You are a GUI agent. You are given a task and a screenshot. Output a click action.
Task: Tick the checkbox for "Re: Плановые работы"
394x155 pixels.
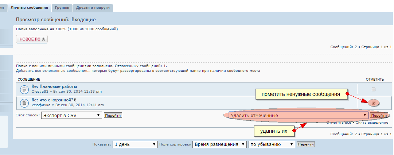[373, 89]
